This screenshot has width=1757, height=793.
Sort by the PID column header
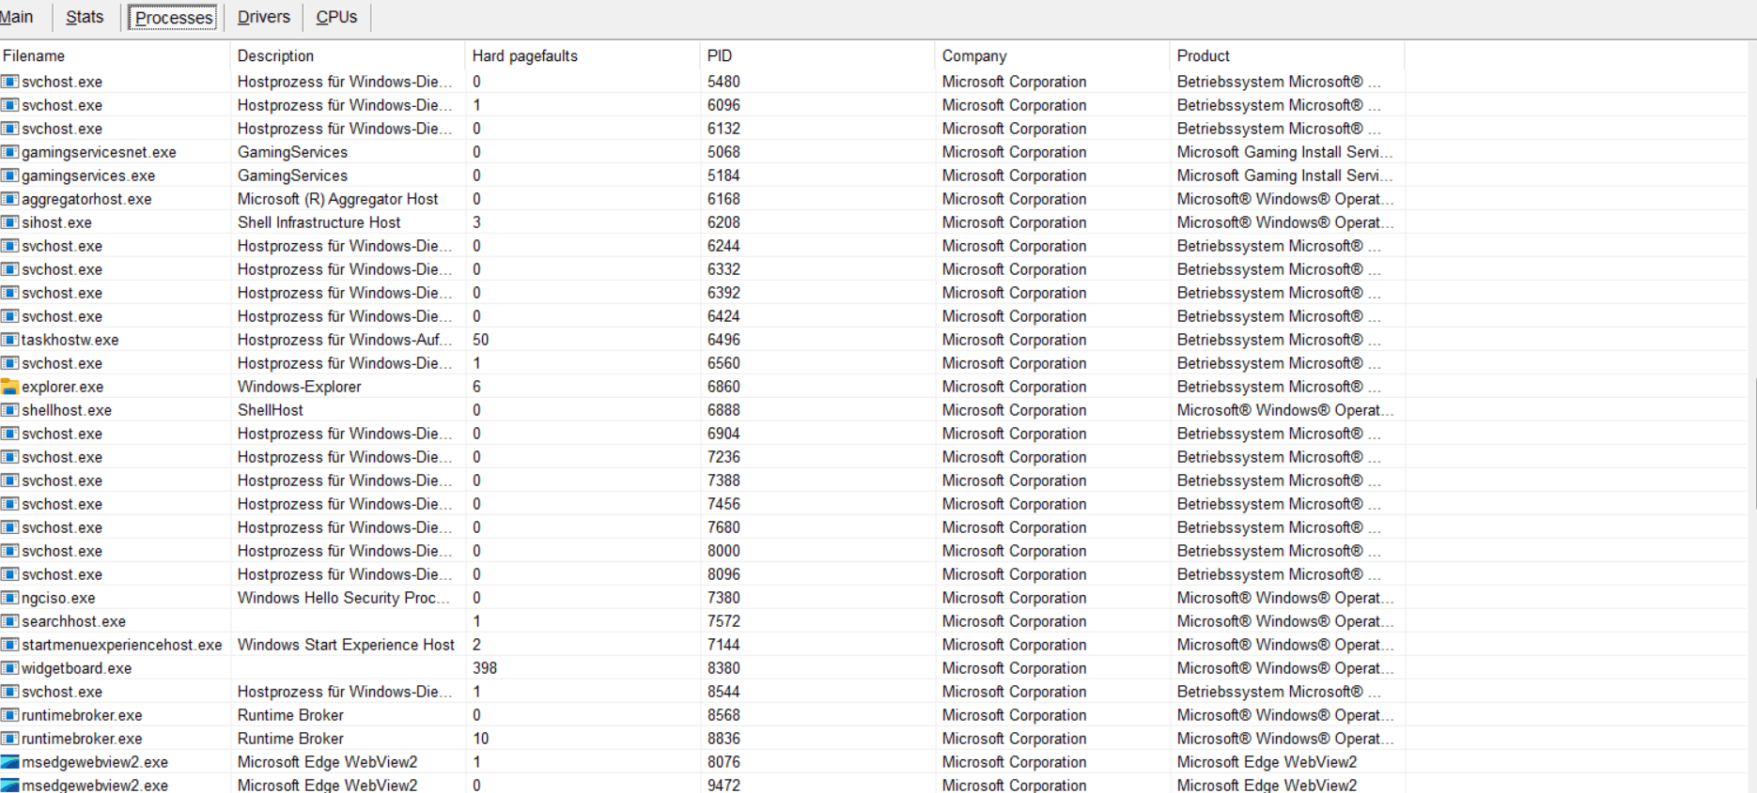coord(817,56)
